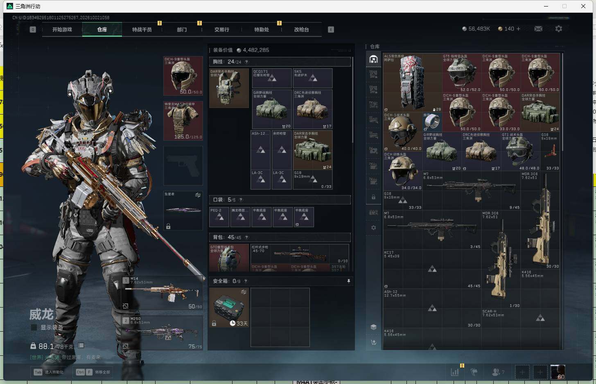Click the auto-sort icon below the layers icon
596x384 pixels.
point(373,342)
